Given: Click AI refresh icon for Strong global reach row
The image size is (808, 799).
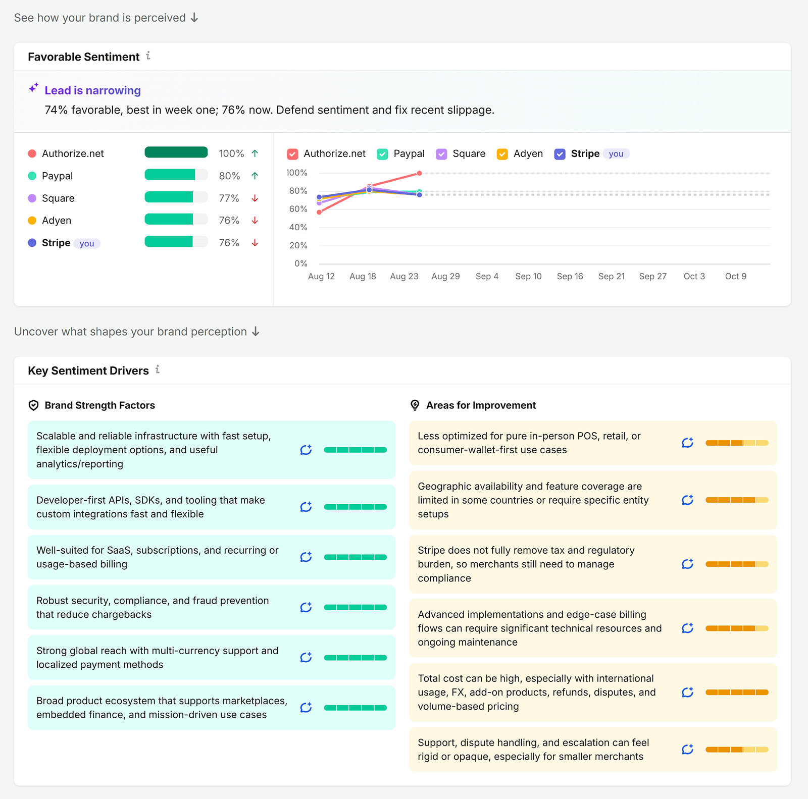Looking at the screenshot, I should 306,657.
